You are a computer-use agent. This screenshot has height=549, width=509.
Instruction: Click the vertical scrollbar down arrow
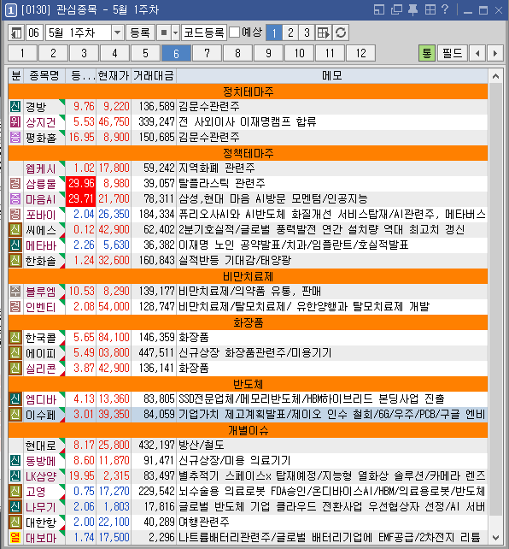click(x=495, y=537)
